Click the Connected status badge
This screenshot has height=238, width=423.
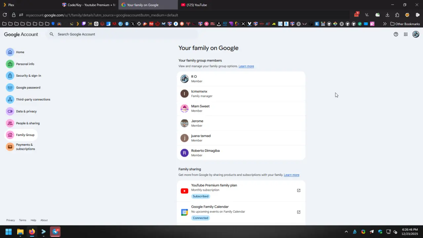point(201,218)
